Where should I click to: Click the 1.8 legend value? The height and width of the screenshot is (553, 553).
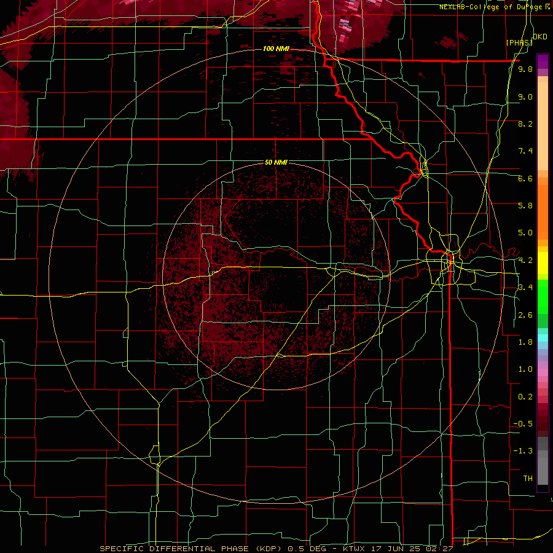pyautogui.click(x=525, y=342)
